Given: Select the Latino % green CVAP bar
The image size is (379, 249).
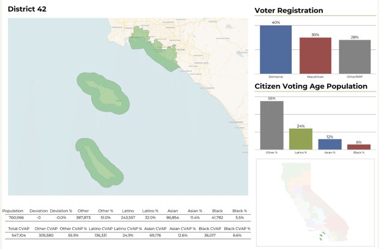Looking at the screenshot, I should pyautogui.click(x=301, y=139).
